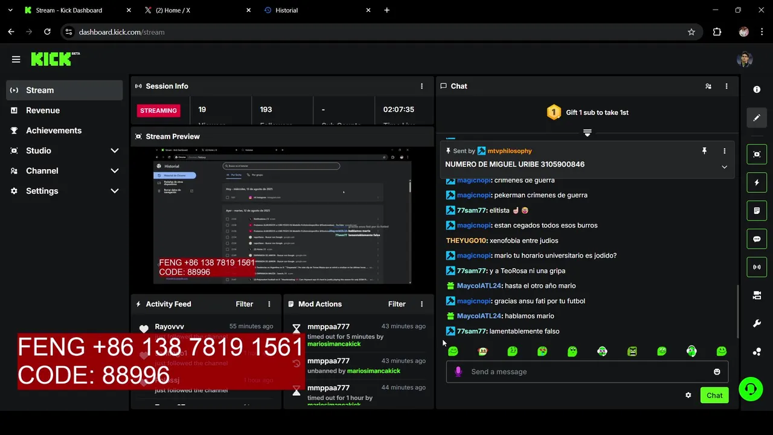Image resolution: width=773 pixels, height=435 pixels.
Task: Open mariosimancakick link in unbanned entry
Action: [373, 371]
